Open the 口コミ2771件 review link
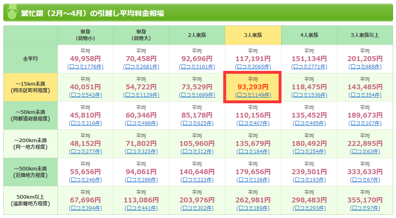396x218 pixels. (309, 67)
